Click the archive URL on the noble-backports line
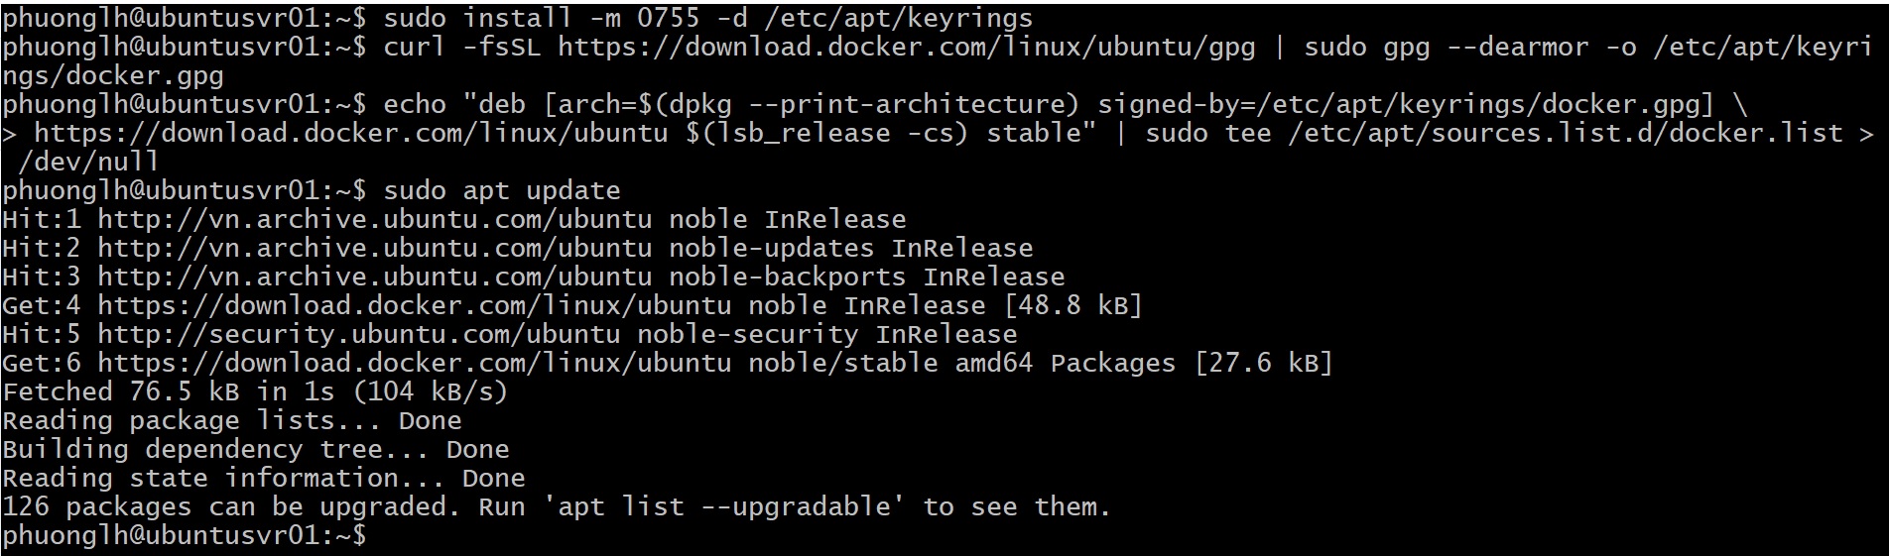Screen dimensions: 1890x556 click(374, 277)
